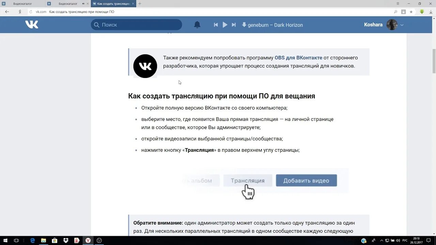Screen dimensions: 436x245
Task: Click the Трансляция button in the illustration
Action: 248,180
